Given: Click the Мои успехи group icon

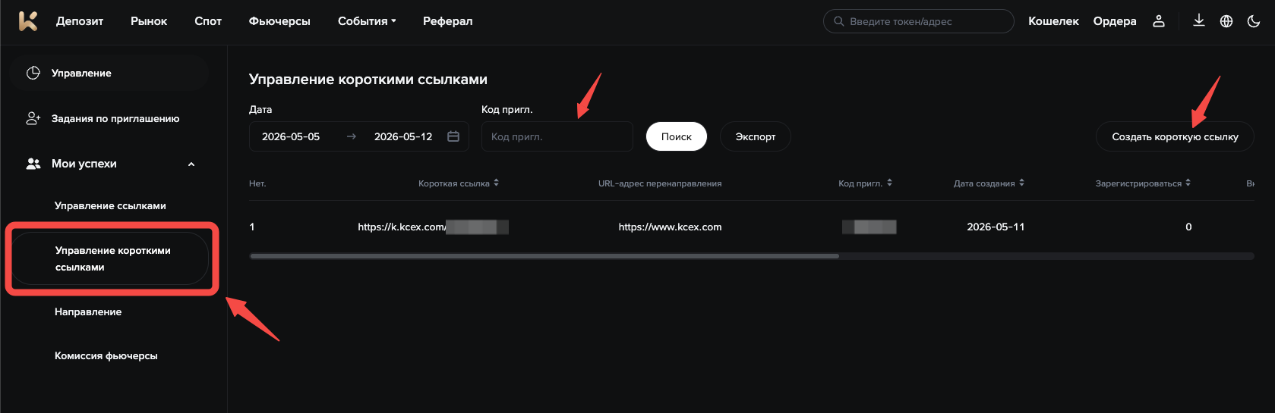Looking at the screenshot, I should 33,164.
